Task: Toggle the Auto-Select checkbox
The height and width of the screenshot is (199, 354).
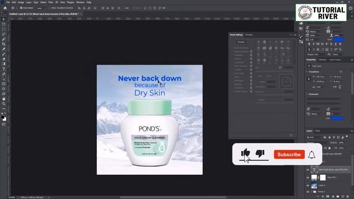Action: 21,8
